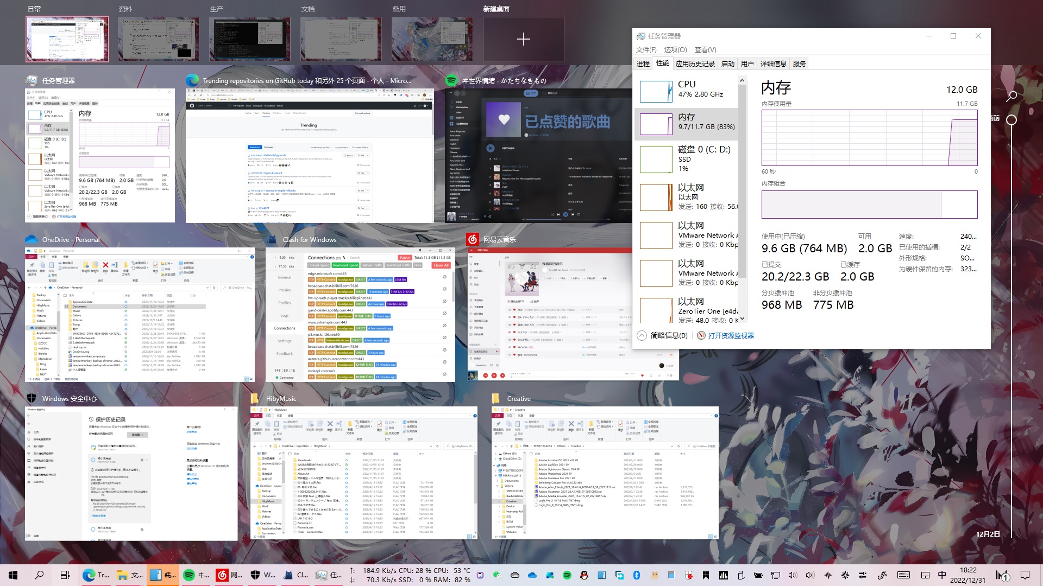Click the Spotify icon in the taskbar
This screenshot has width=1043, height=586.
[x=189, y=575]
